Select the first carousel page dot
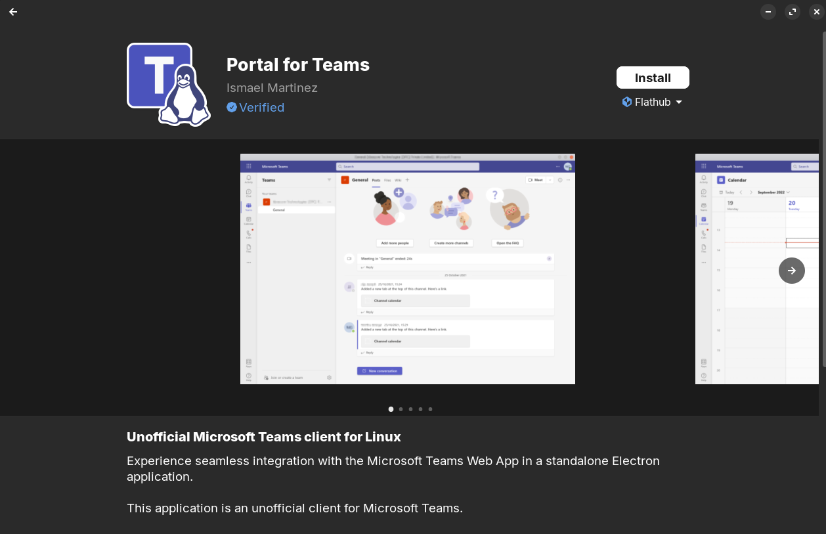 coord(391,409)
